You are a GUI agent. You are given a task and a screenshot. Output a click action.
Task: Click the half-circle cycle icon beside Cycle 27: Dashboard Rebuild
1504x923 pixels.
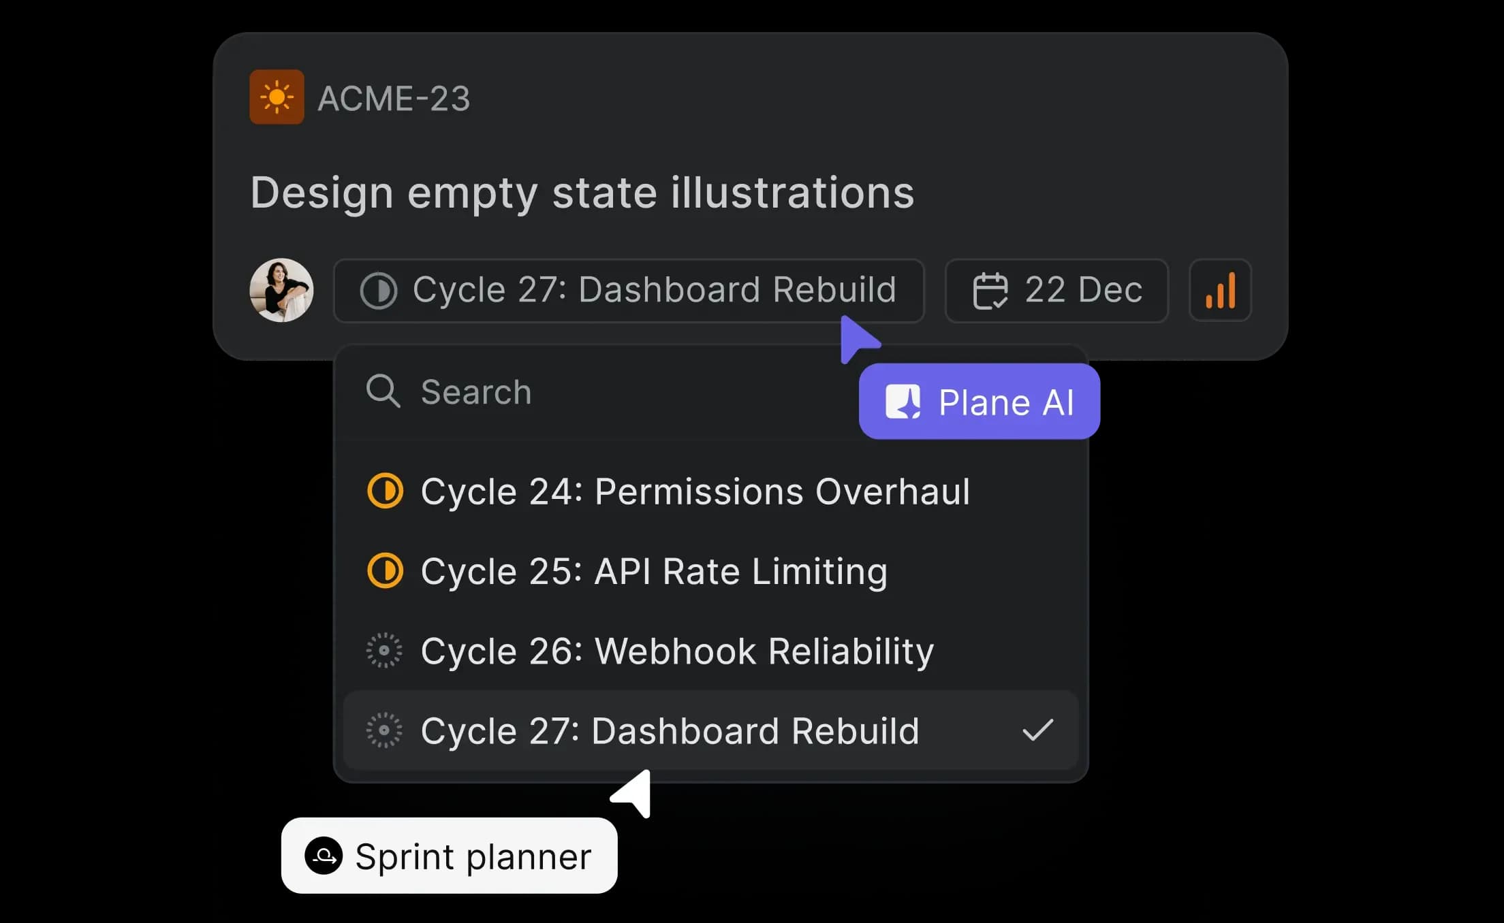click(x=379, y=291)
